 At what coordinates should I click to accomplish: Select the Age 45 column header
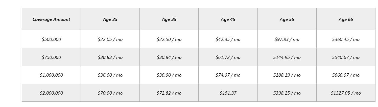(228, 19)
